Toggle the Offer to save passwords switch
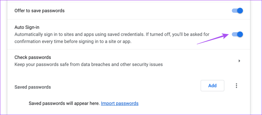 (237, 11)
